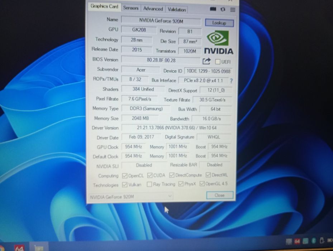
Task: Click the Technology value 28 nm
Action: (137, 40)
